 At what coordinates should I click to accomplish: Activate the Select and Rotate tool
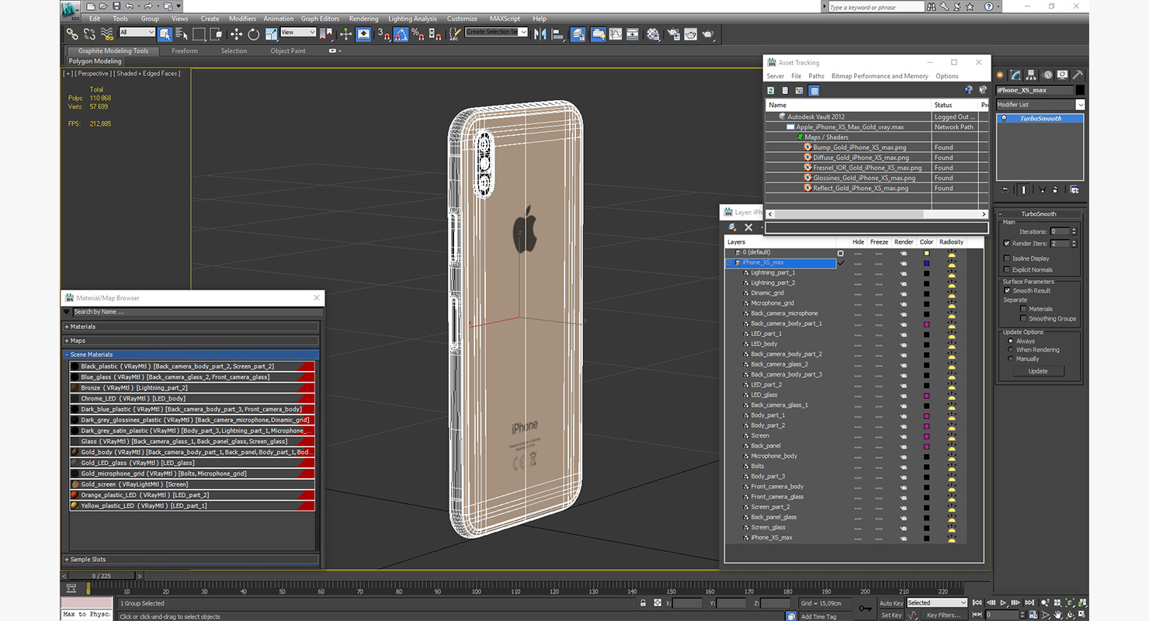[254, 34]
